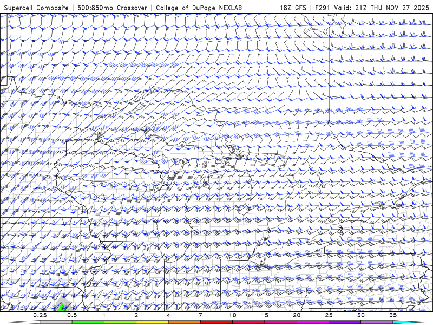Click the "18Z GFS" model run text

click(x=293, y=8)
